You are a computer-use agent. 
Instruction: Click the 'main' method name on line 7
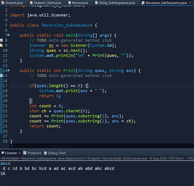point(70,36)
